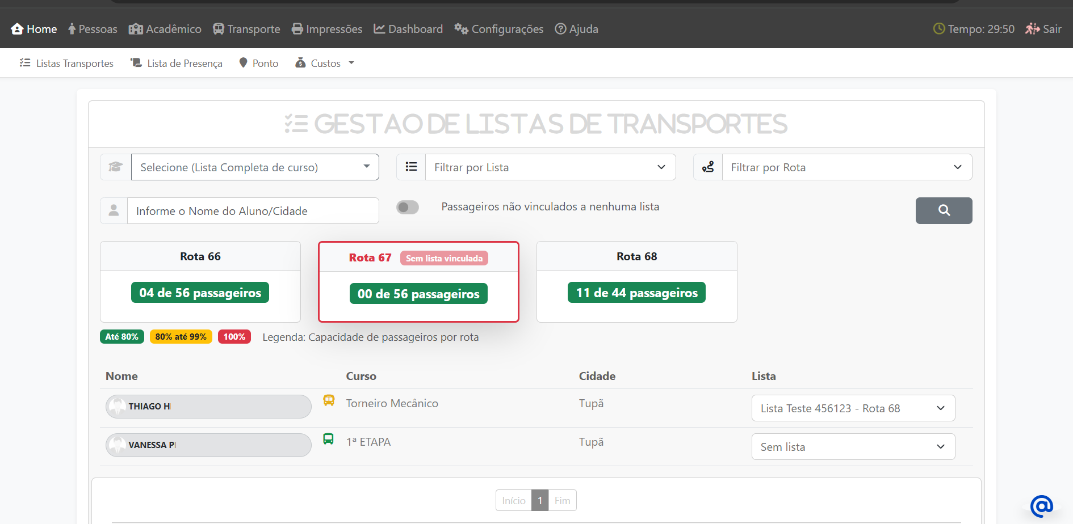Click yellow bus icon beside Thiago
Viewport: 1073px width, 524px height.
pyautogui.click(x=329, y=400)
